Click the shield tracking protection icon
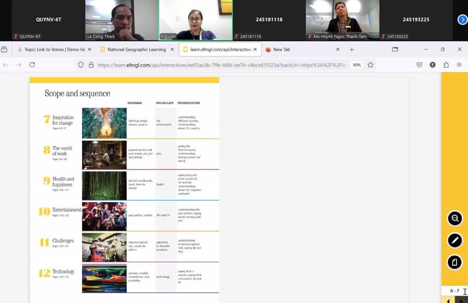Image resolution: width=468 pixels, height=303 pixels. point(81,65)
